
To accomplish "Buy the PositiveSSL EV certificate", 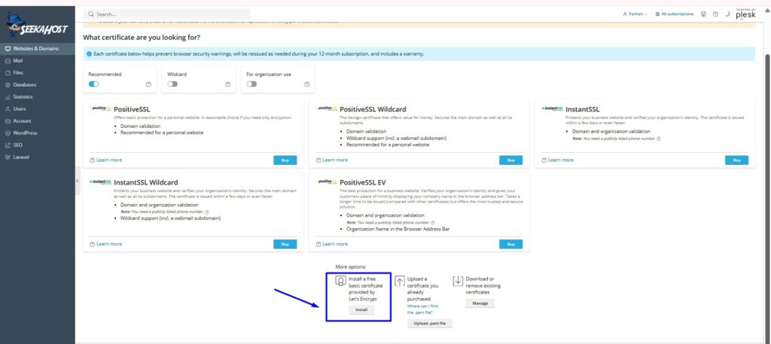I will 511,244.
